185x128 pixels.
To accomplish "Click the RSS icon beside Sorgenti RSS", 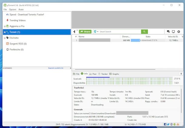I will pos(8,44).
